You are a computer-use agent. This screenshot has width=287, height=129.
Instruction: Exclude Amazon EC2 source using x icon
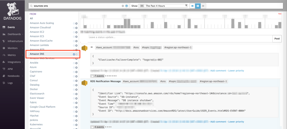[76, 32]
